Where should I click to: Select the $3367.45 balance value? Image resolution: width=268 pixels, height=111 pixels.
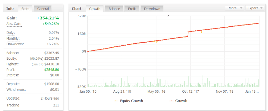pyautogui.click(x=52, y=53)
